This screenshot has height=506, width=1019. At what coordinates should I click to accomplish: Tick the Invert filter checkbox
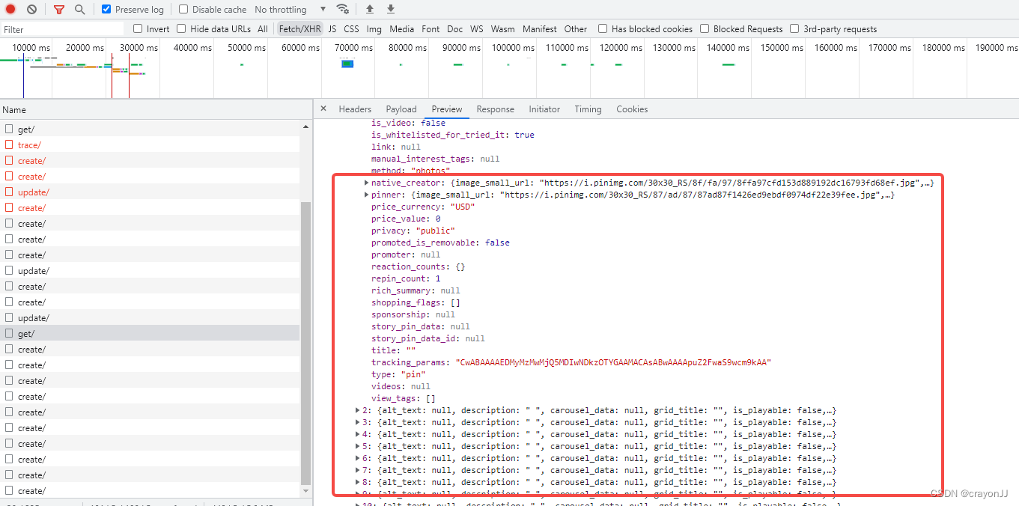[138, 29]
